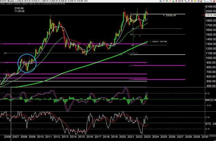Select the pencil drawing tool icon
Image resolution: width=216 pixels, height=141 pixels.
click(x=170, y=1)
